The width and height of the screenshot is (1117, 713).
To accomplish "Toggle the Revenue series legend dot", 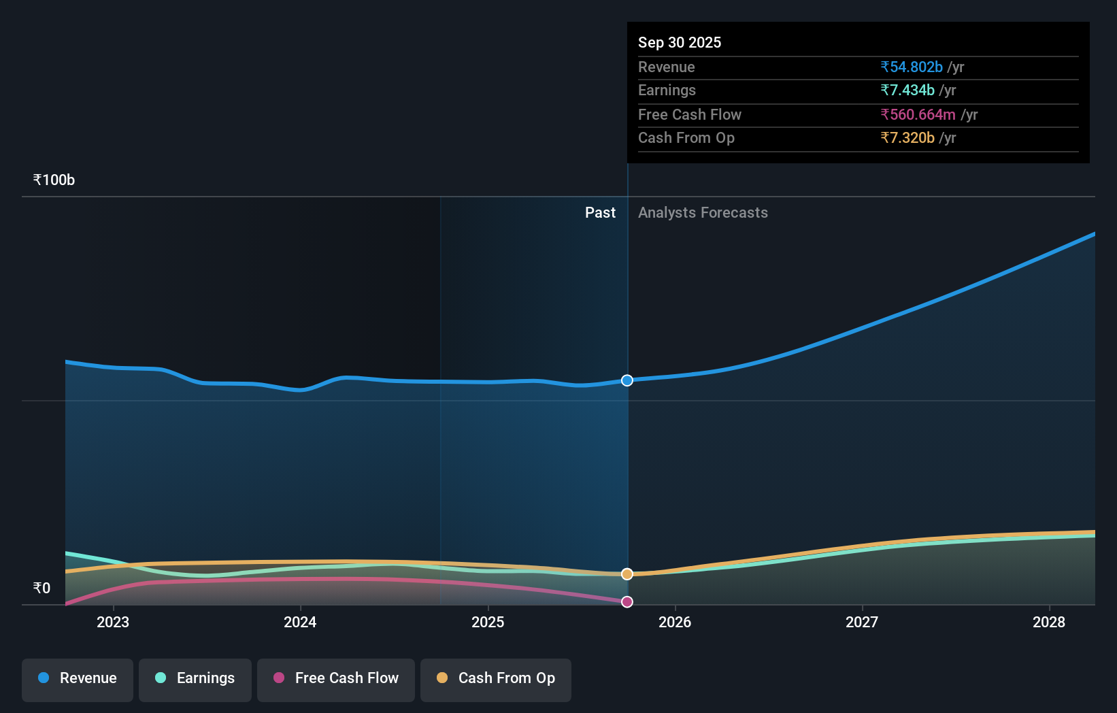I will 44,678.
